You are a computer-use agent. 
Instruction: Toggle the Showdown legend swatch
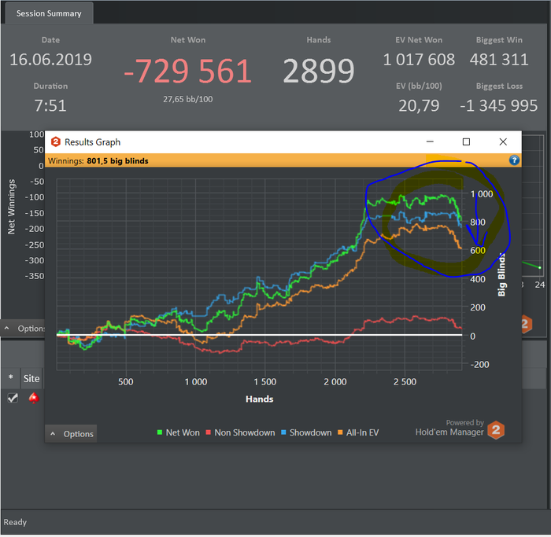[283, 432]
